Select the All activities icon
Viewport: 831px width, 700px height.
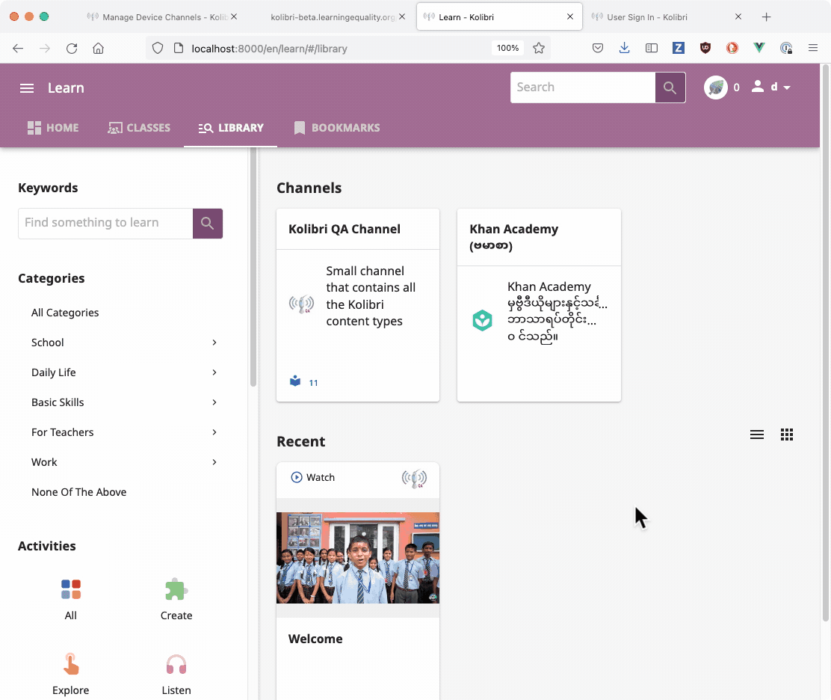[70, 589]
